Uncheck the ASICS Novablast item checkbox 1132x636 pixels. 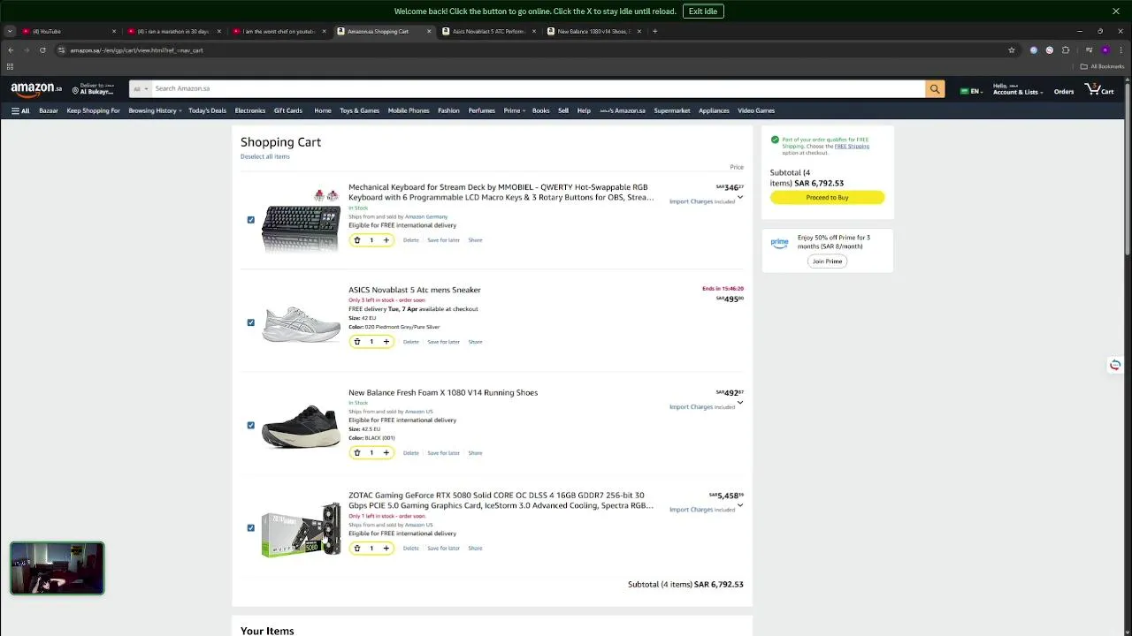click(x=250, y=322)
